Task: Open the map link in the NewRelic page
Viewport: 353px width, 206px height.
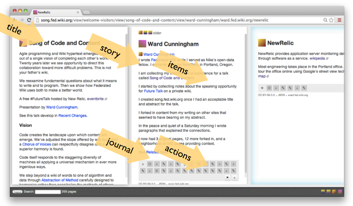Action: [x=262, y=76]
